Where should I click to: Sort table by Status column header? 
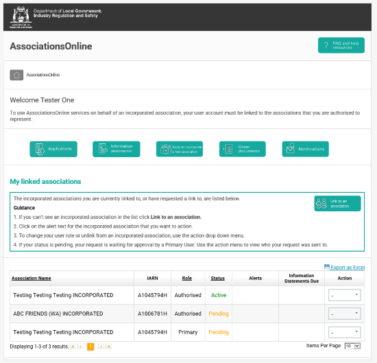point(217,279)
